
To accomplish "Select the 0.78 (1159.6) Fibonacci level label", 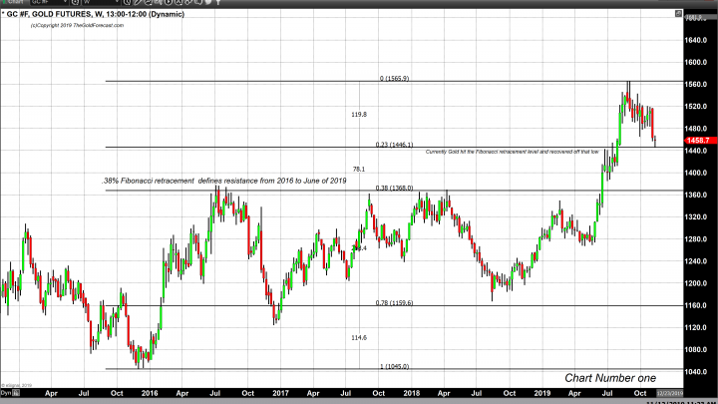I will pyautogui.click(x=394, y=303).
